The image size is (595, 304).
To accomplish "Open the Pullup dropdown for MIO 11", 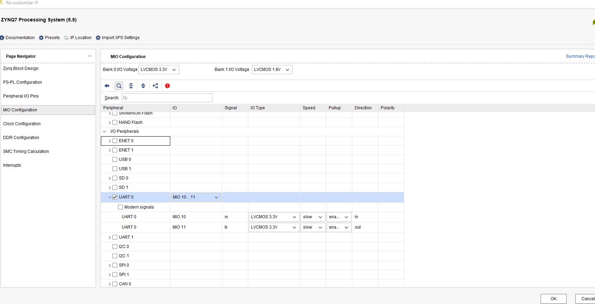I will [339, 227].
